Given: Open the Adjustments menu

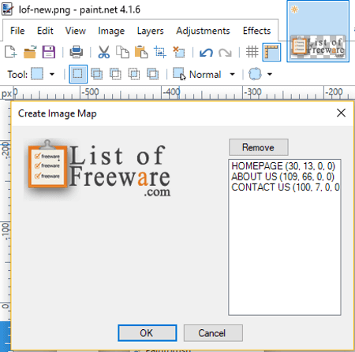Looking at the screenshot, I should pyautogui.click(x=203, y=31).
